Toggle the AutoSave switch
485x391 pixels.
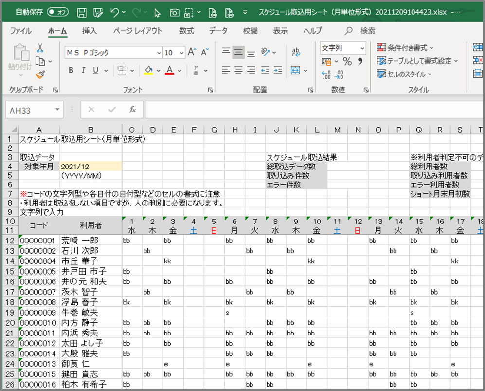click(x=57, y=12)
